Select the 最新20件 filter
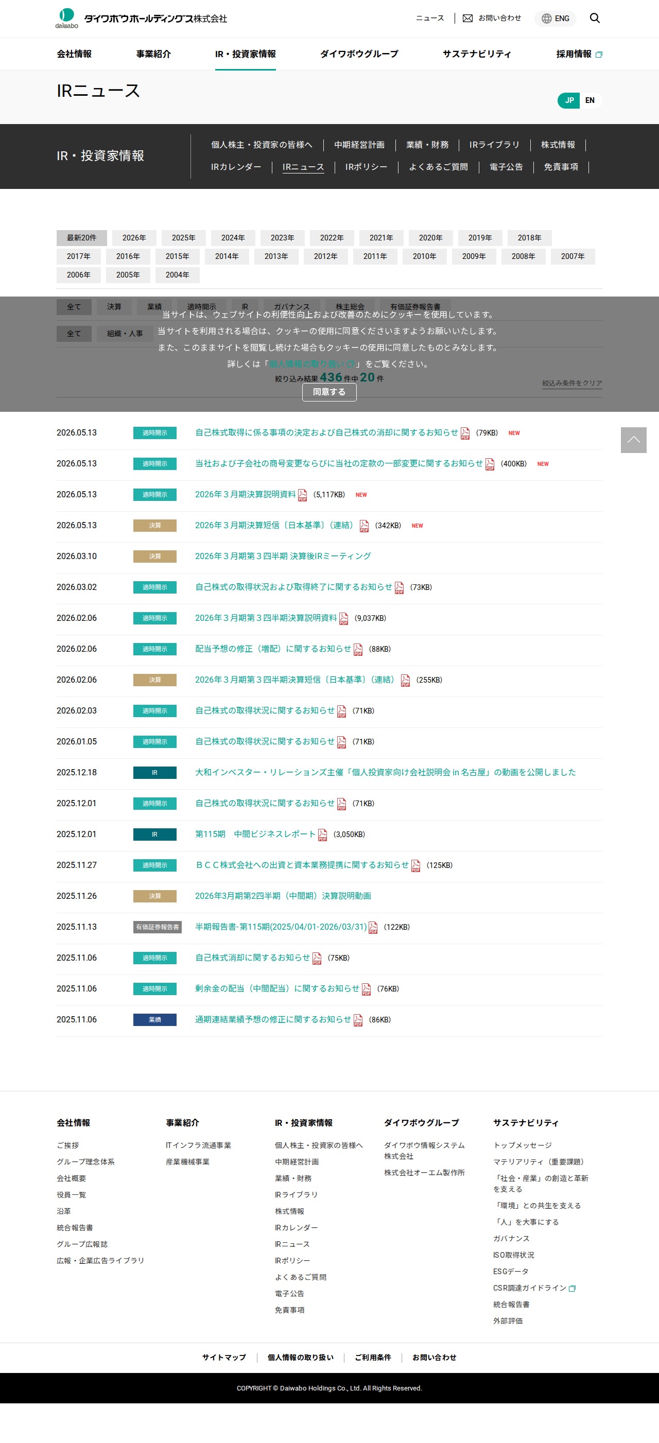The image size is (659, 1443). (x=82, y=237)
